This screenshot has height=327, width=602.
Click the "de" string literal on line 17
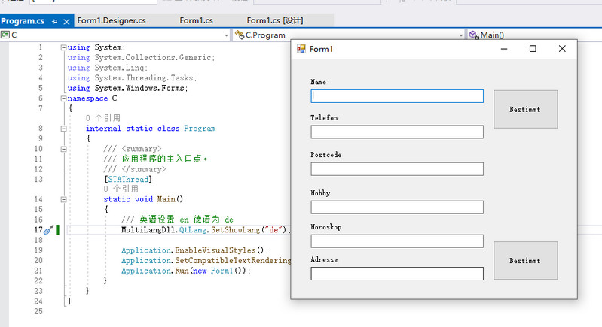pyautogui.click(x=273, y=230)
